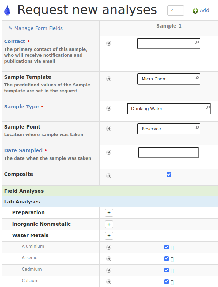
Task: Toggle the Calcium analysis checkbox
Action: [166, 282]
